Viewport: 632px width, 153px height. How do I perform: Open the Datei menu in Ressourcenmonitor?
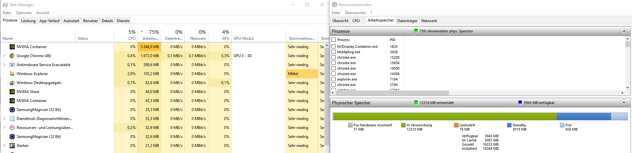[336, 13]
